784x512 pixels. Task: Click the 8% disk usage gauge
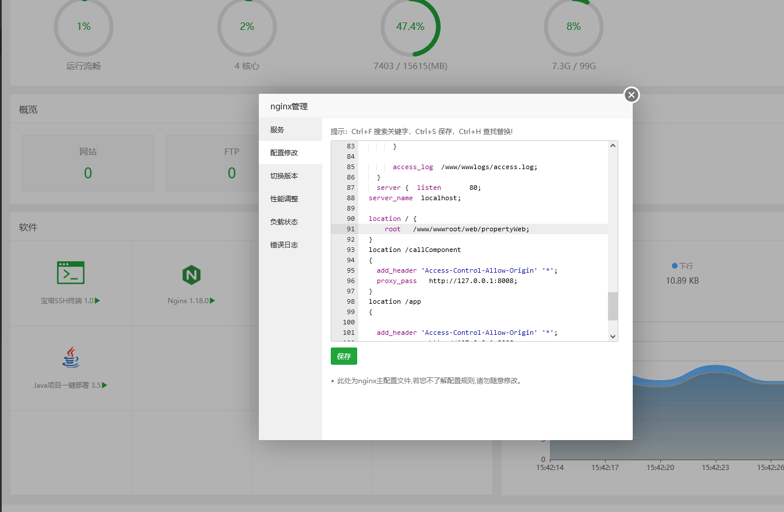(x=573, y=27)
